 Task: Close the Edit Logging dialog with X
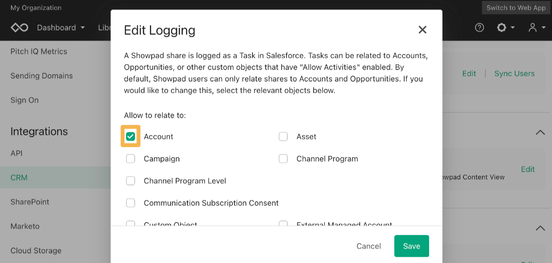[422, 30]
